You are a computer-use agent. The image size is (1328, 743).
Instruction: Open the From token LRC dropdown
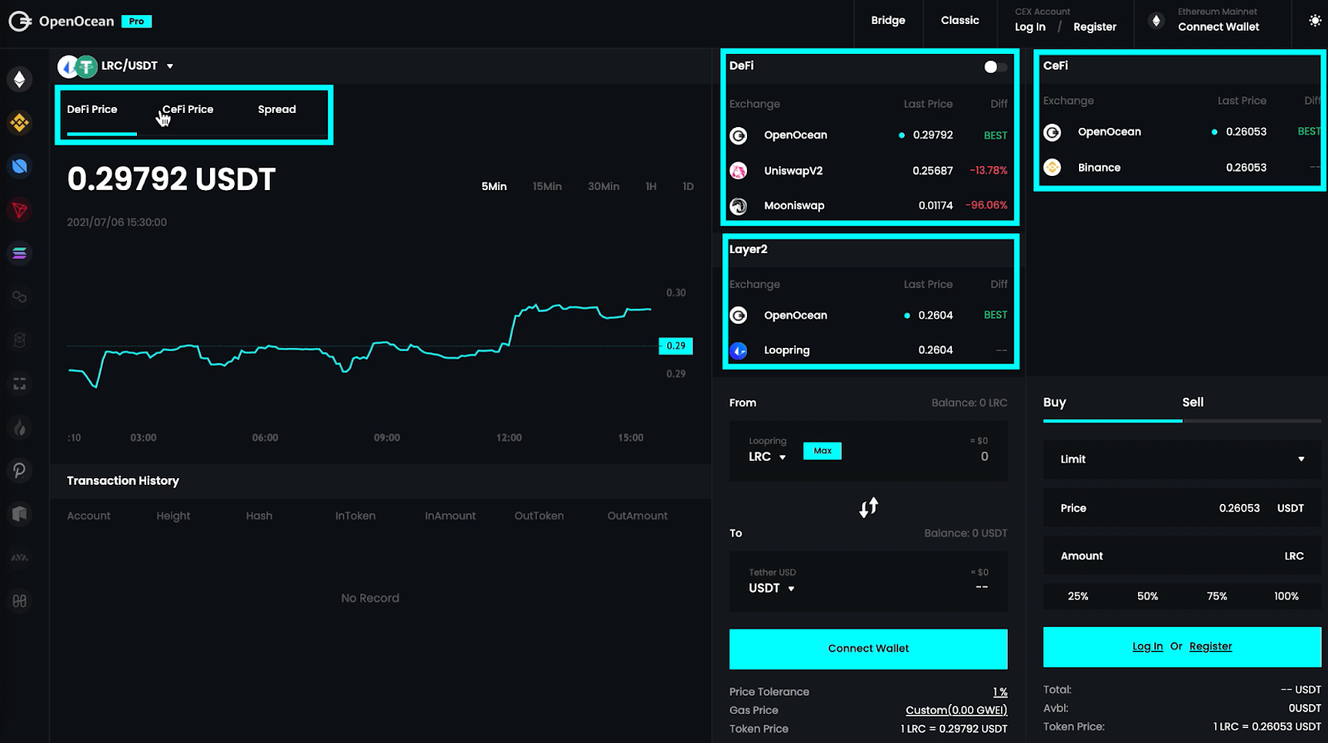(x=767, y=457)
